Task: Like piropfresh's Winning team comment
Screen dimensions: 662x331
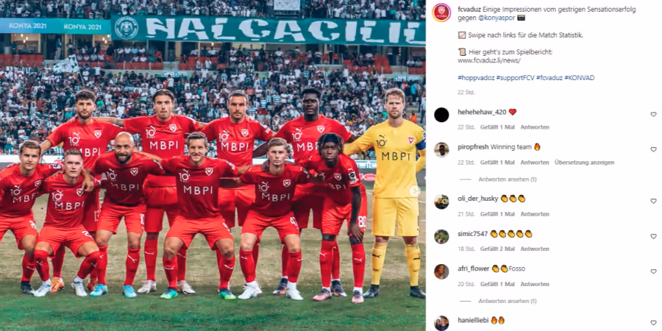Action: click(x=653, y=149)
